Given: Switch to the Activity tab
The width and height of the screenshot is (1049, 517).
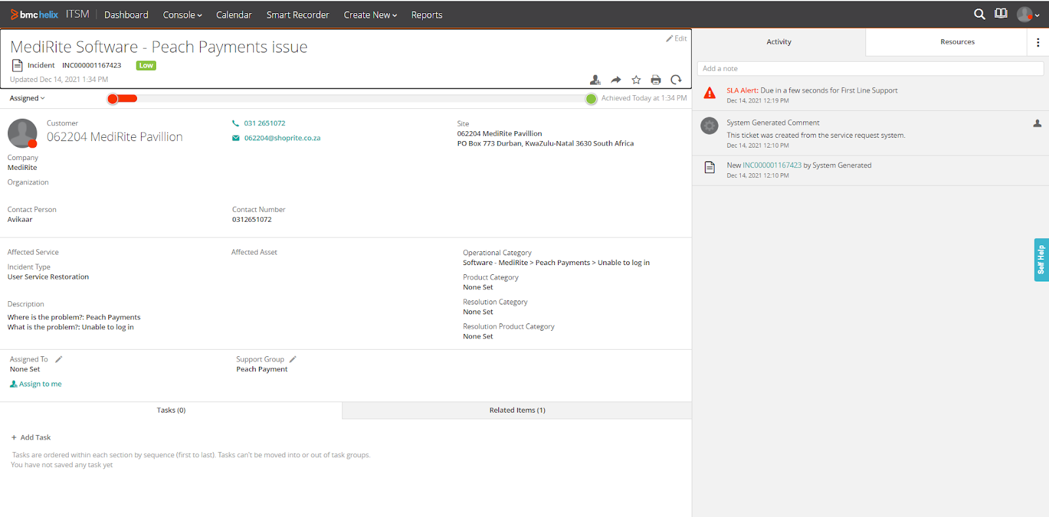Looking at the screenshot, I should click(x=779, y=42).
